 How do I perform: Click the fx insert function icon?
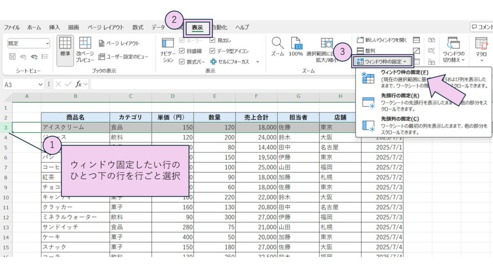pos(78,84)
